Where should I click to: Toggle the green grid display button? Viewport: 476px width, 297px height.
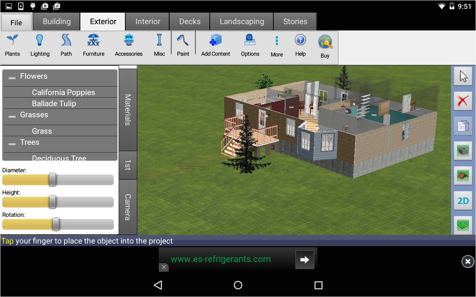(463, 225)
